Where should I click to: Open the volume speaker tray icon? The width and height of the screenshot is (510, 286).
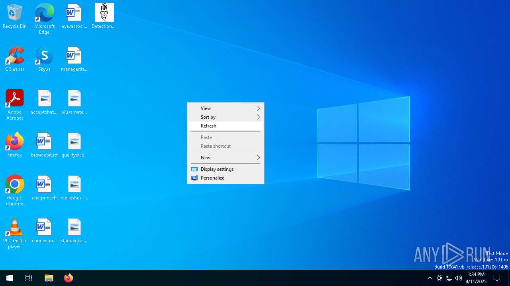(x=459, y=278)
